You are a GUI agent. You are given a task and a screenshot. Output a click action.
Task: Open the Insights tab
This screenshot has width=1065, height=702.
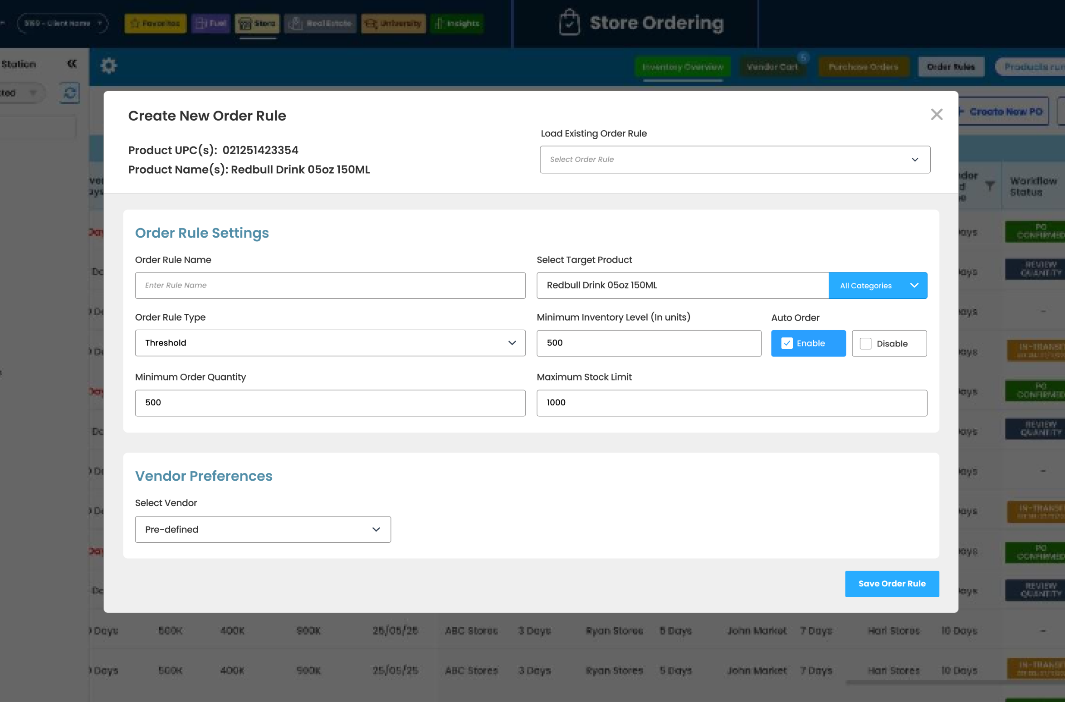[x=457, y=24]
